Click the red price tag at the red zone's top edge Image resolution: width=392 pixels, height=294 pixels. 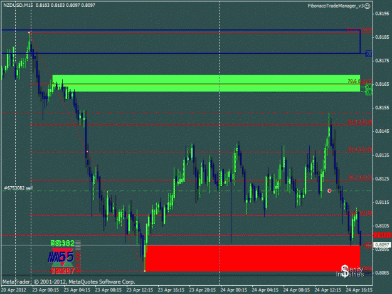coord(369,245)
